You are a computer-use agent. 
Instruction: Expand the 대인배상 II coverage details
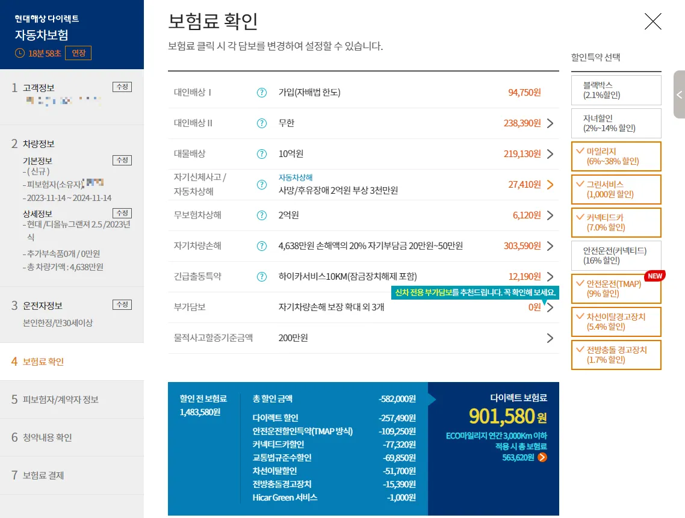coord(550,123)
